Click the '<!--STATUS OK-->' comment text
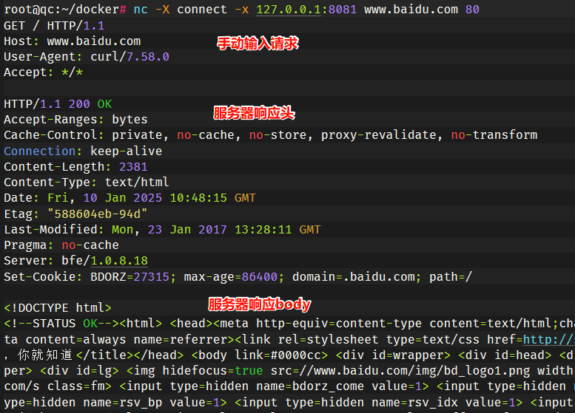The image size is (575, 413). click(61, 324)
